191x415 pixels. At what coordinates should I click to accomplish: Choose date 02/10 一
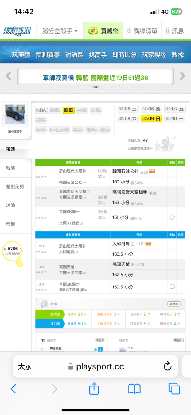pyautogui.click(x=175, y=118)
